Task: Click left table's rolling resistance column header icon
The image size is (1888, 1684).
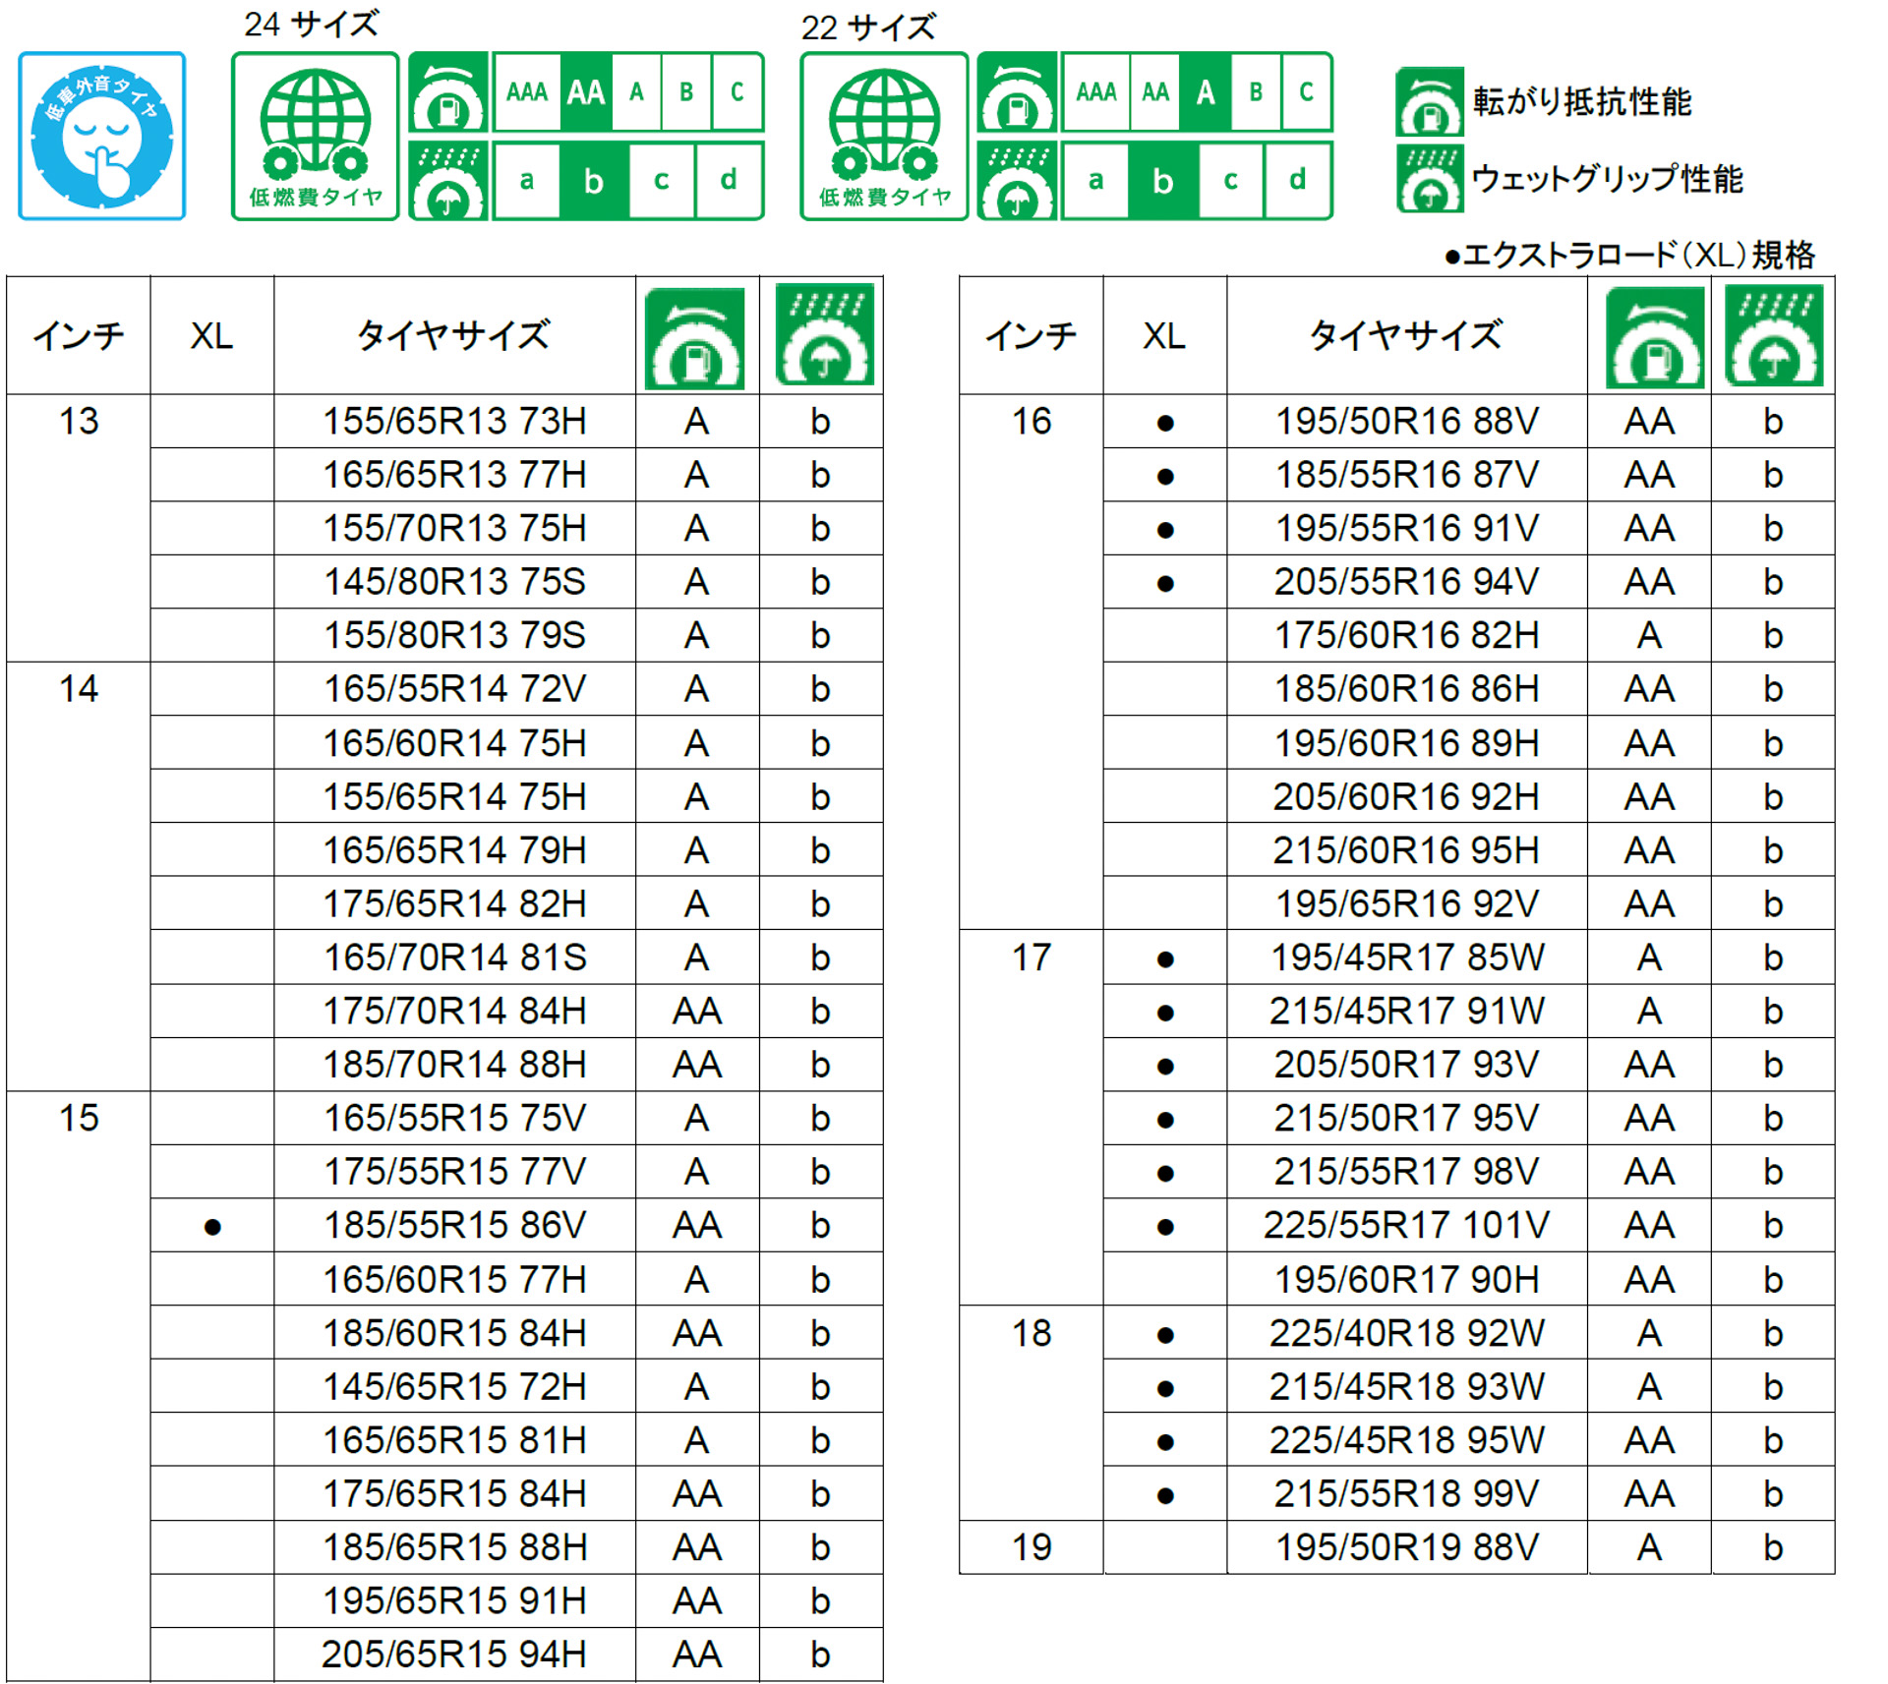Action: [x=694, y=337]
